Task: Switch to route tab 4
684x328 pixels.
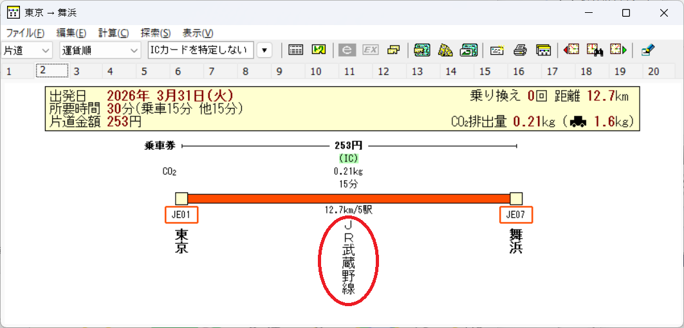Action: coord(119,71)
